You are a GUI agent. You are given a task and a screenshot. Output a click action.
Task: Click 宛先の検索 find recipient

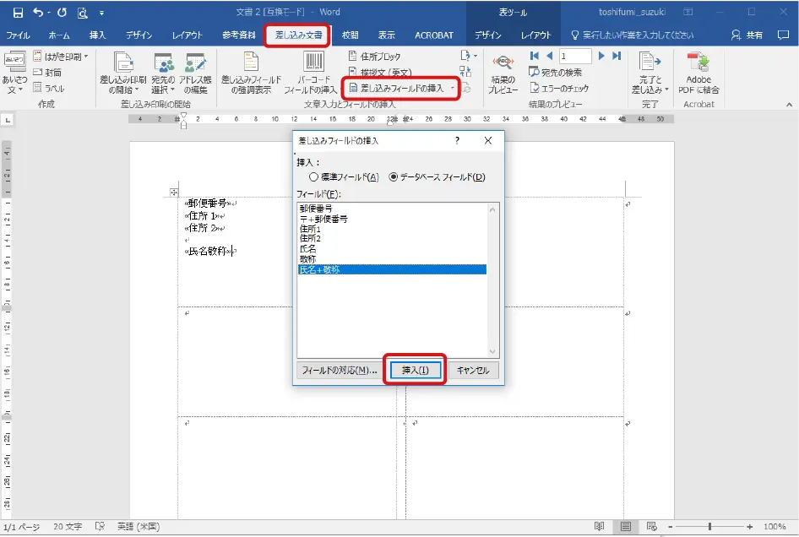pos(556,73)
